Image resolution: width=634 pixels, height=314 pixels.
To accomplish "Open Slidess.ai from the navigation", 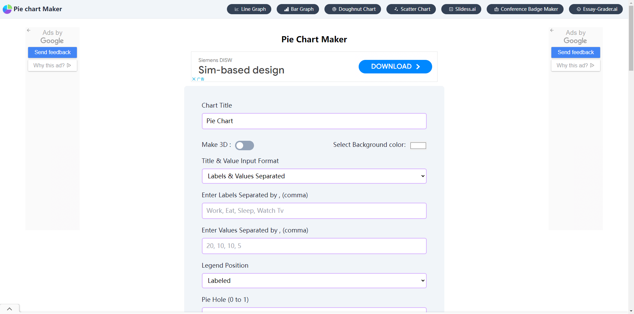I will pos(461,9).
